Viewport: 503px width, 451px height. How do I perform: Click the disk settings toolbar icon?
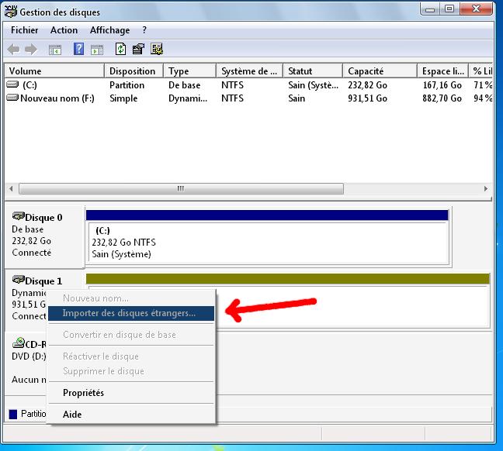tap(157, 49)
